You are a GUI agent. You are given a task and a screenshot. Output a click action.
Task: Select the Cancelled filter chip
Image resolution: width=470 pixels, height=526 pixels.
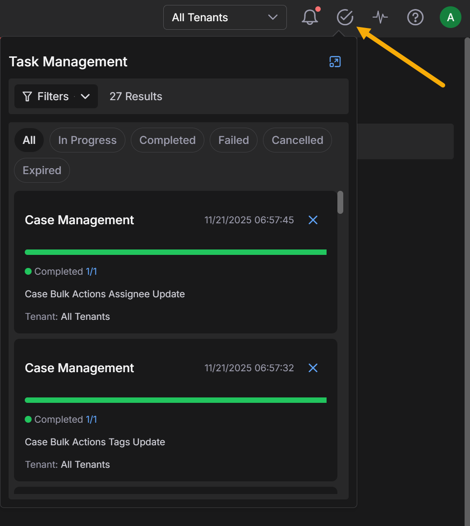pyautogui.click(x=297, y=140)
